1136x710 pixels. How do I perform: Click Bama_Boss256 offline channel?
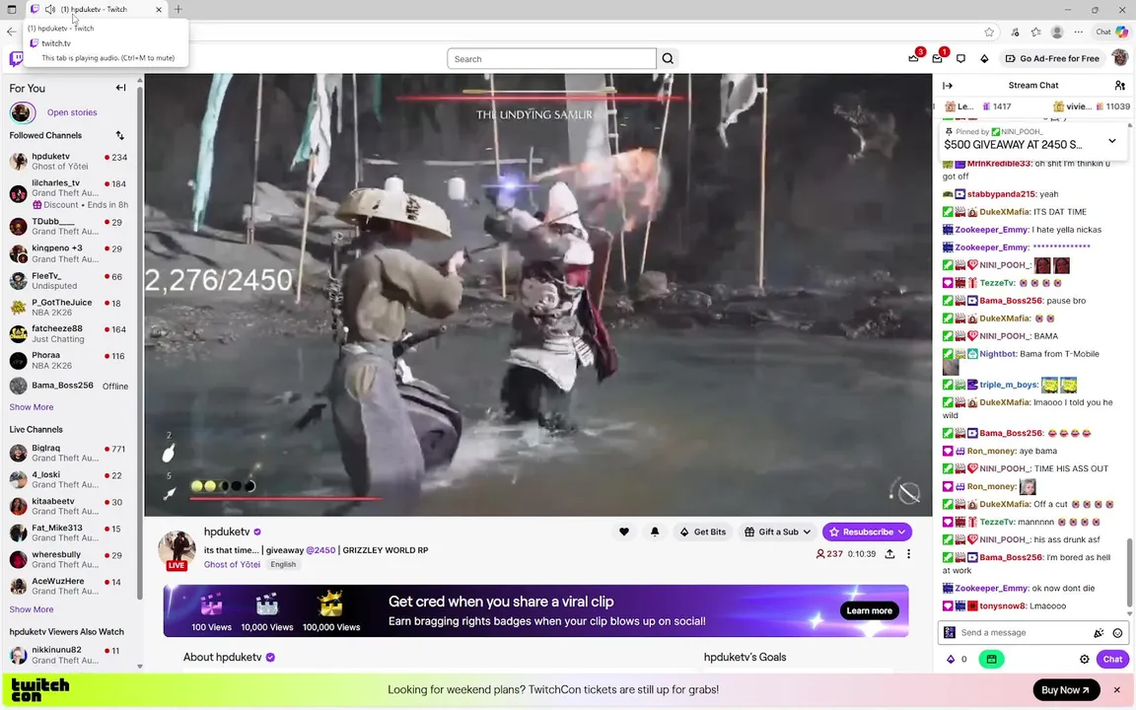click(69, 387)
